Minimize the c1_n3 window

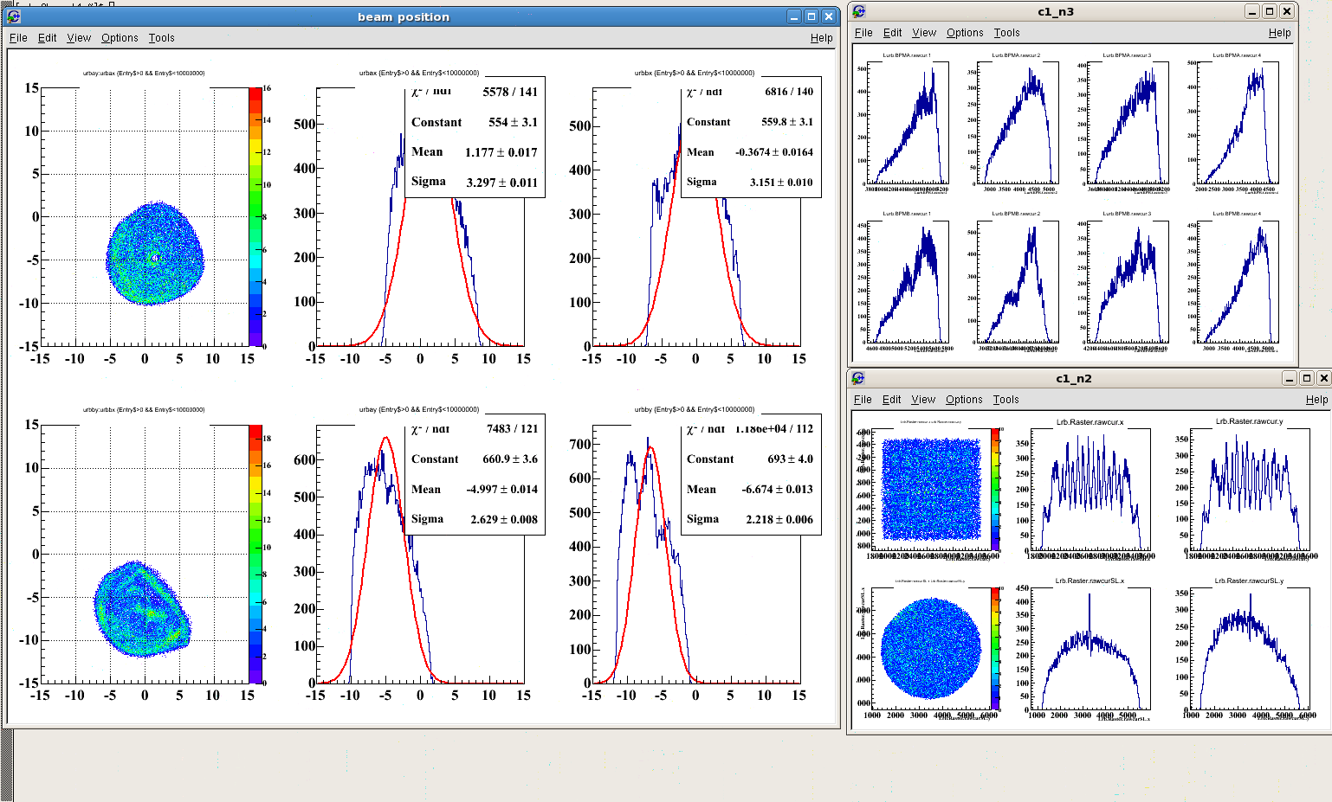[x=1252, y=11]
